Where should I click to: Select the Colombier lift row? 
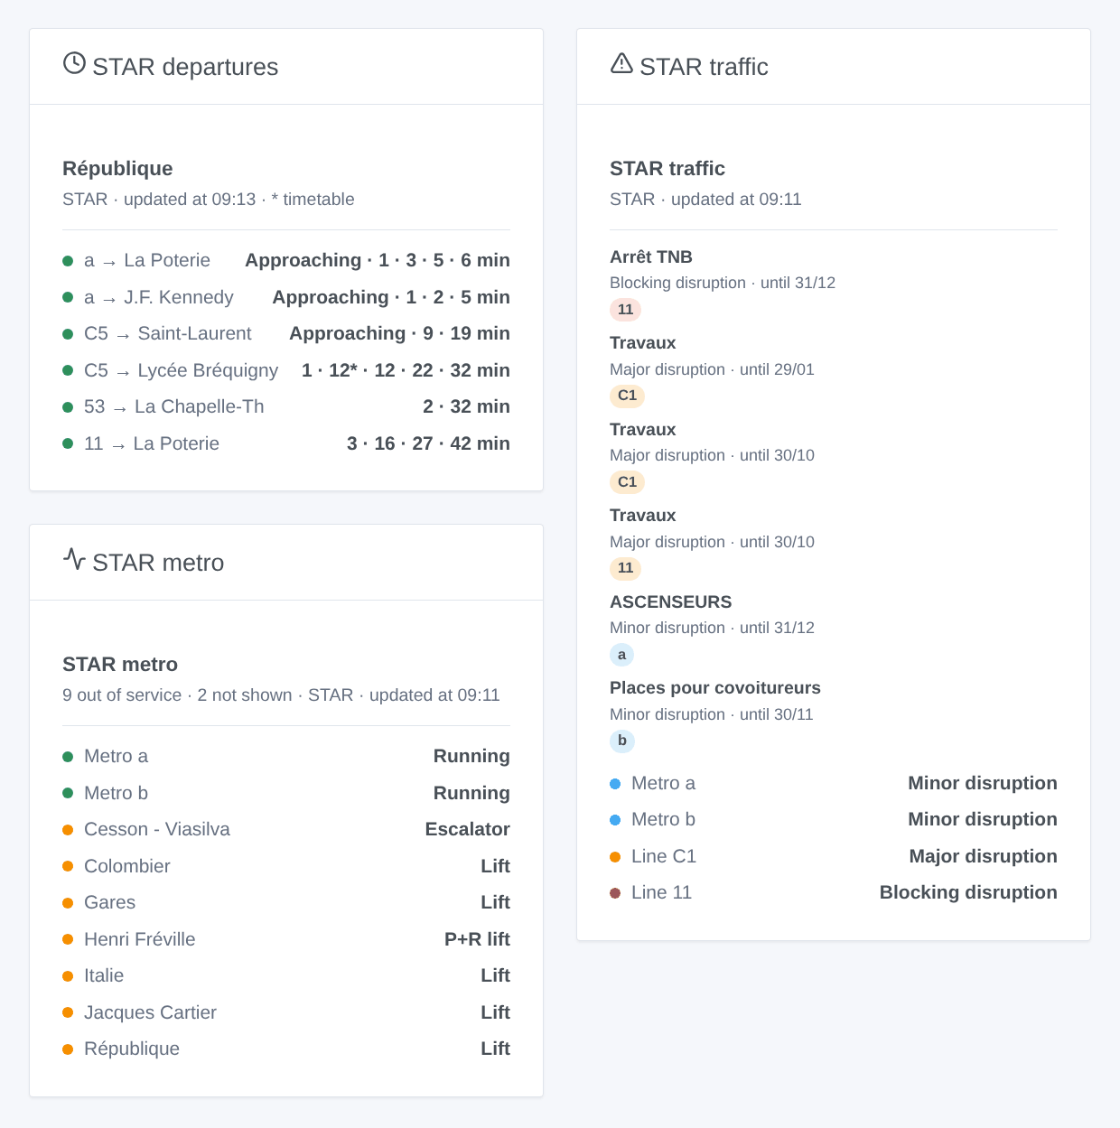point(286,866)
